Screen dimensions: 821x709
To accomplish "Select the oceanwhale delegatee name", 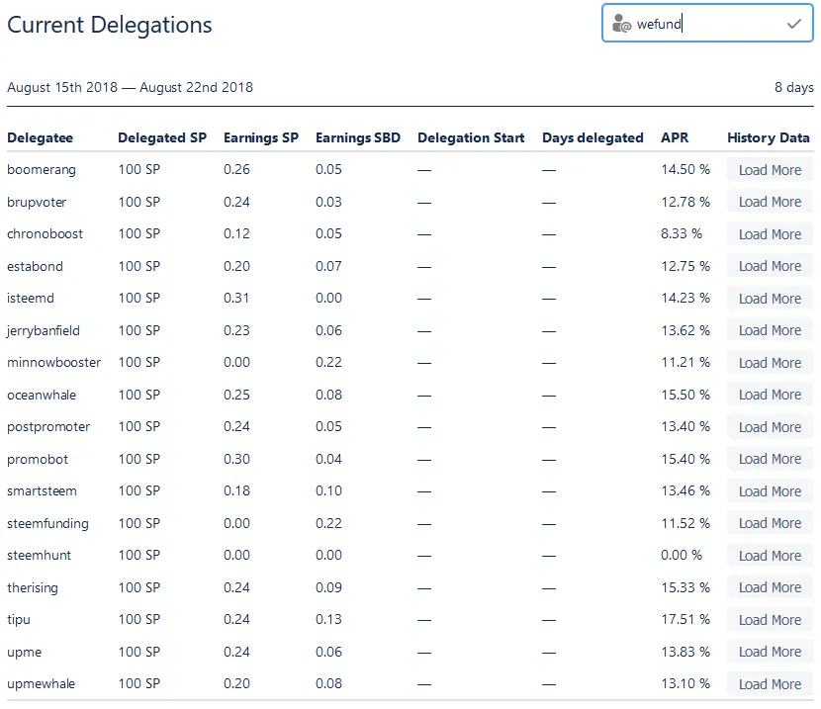I will (x=42, y=396).
